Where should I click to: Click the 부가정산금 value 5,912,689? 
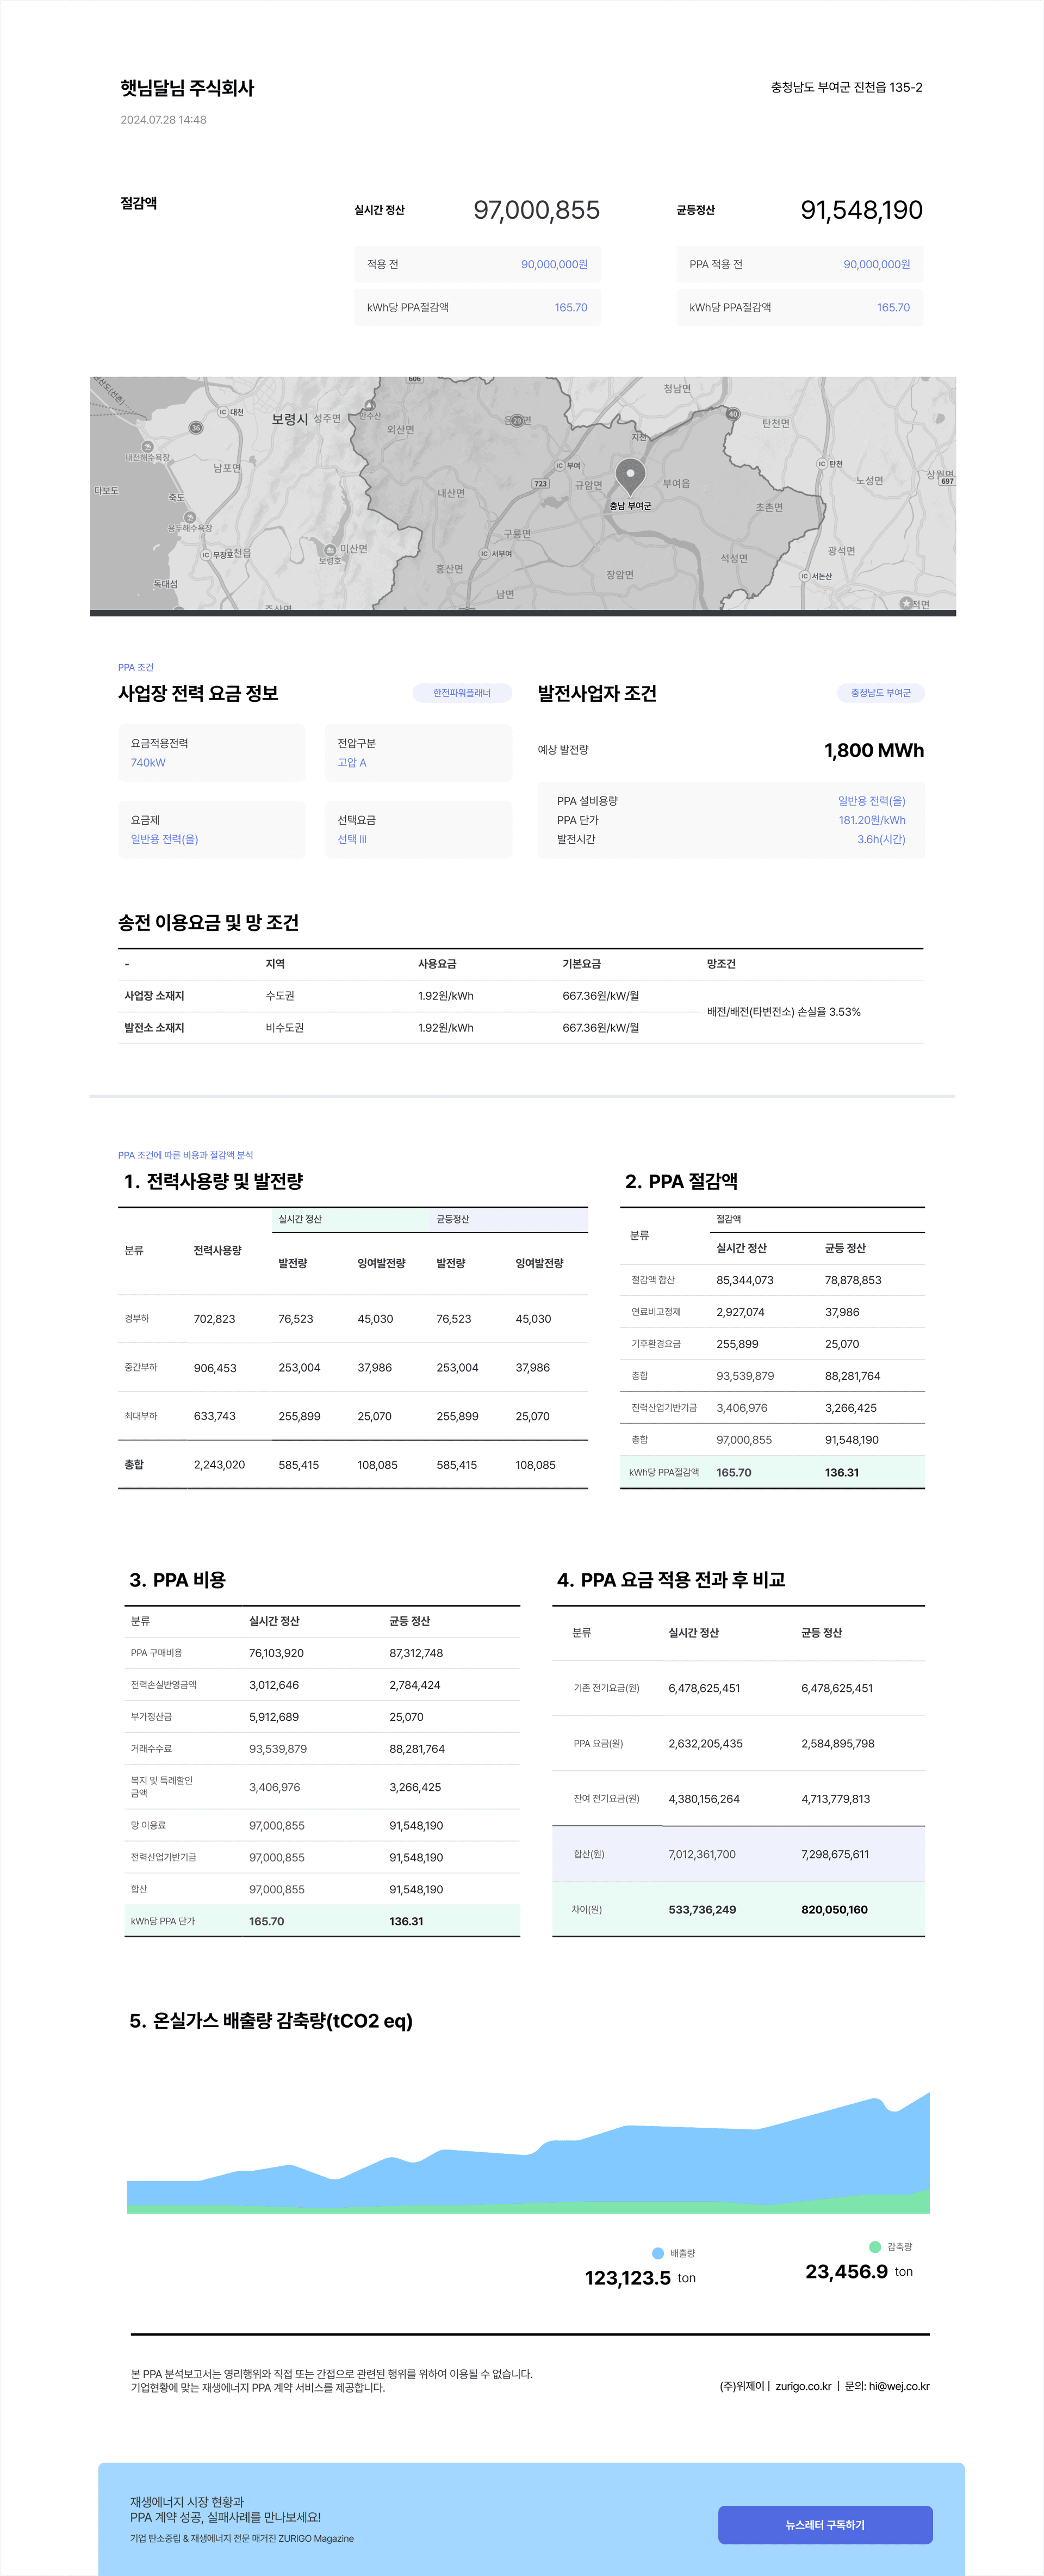(274, 1717)
